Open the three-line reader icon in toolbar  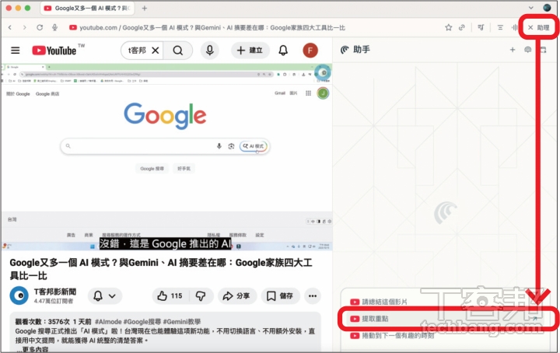pos(500,27)
